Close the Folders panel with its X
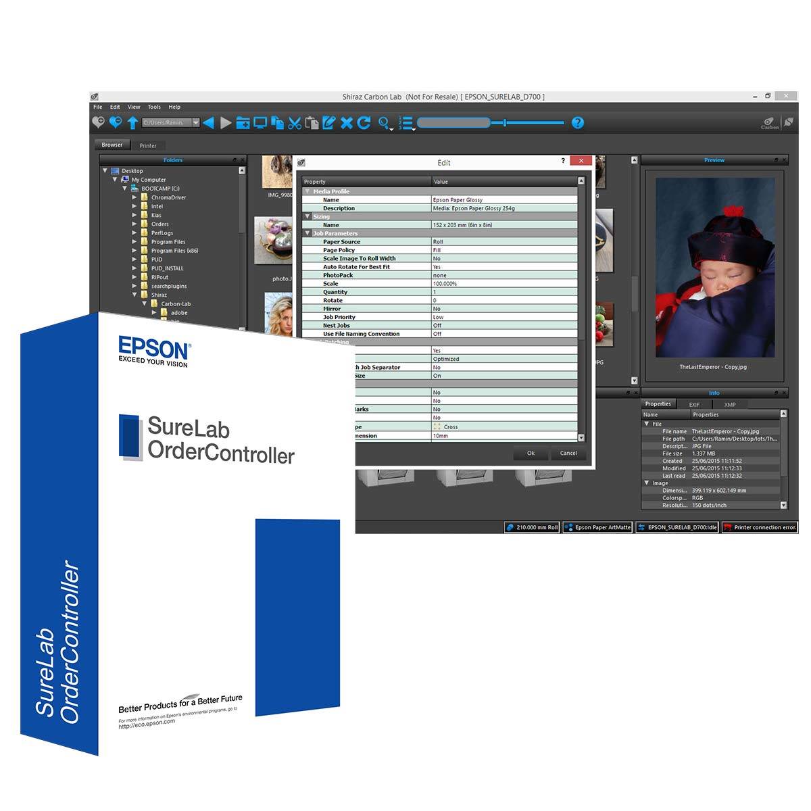Screen dimensions: 811x811 click(243, 160)
